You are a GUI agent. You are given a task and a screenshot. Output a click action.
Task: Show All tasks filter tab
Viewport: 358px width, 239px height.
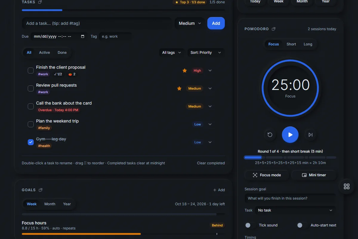(29, 53)
